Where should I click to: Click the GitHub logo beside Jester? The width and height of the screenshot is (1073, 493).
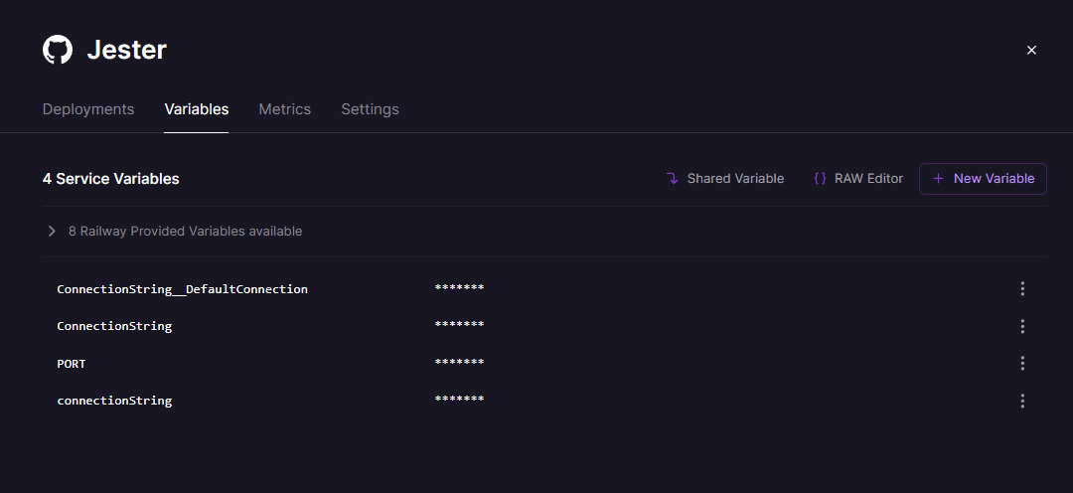[58, 50]
